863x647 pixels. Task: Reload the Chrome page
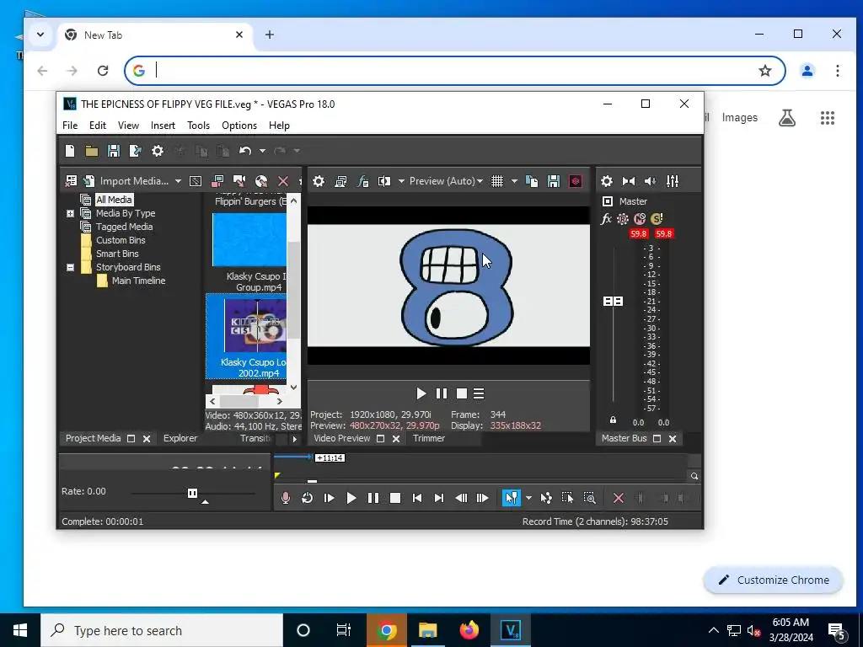point(102,71)
